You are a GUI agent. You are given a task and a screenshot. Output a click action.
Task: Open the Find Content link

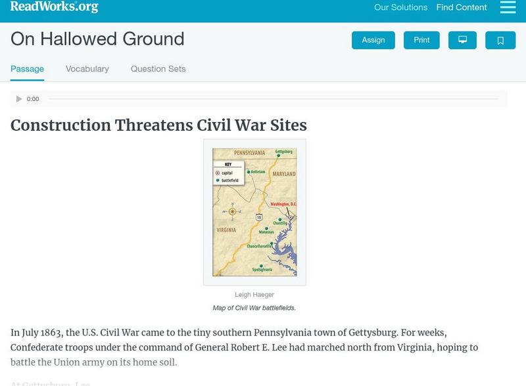(x=462, y=8)
